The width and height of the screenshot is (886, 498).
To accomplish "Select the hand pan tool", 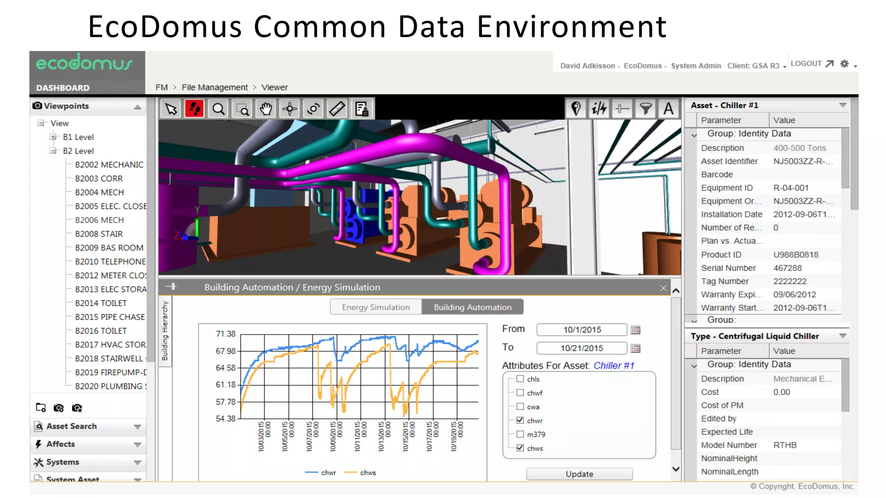I will pos(266,109).
